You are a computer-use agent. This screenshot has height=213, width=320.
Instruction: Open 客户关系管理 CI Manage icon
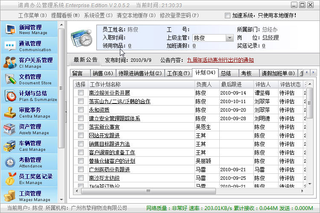pos(10,63)
